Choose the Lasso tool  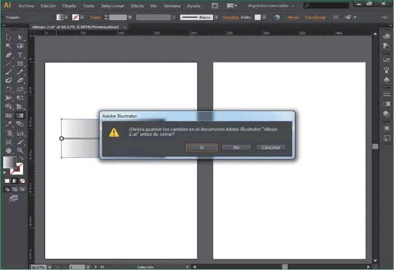click(x=20, y=46)
